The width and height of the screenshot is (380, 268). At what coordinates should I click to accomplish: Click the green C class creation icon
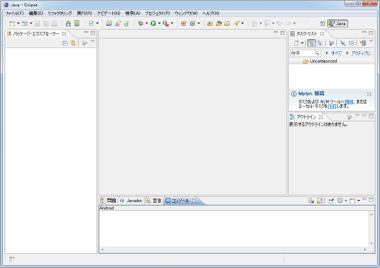click(x=192, y=24)
